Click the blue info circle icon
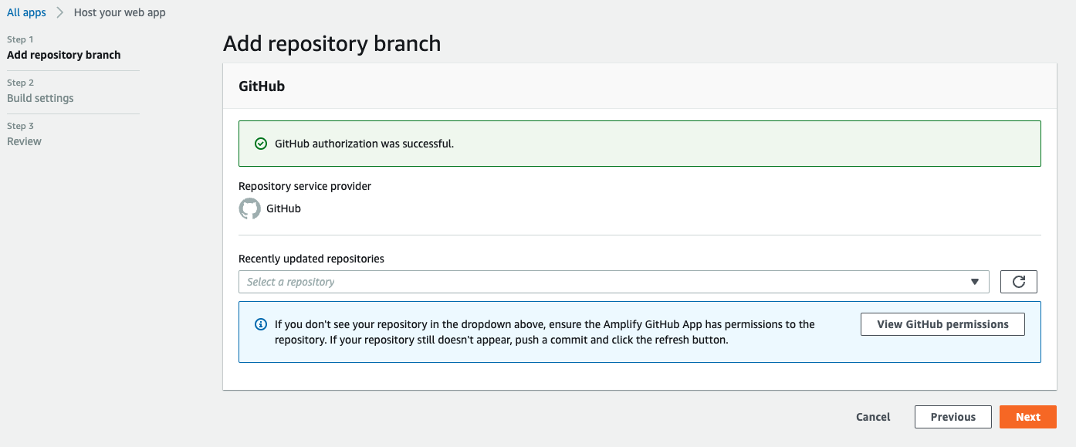This screenshot has height=447, width=1076. point(261,324)
